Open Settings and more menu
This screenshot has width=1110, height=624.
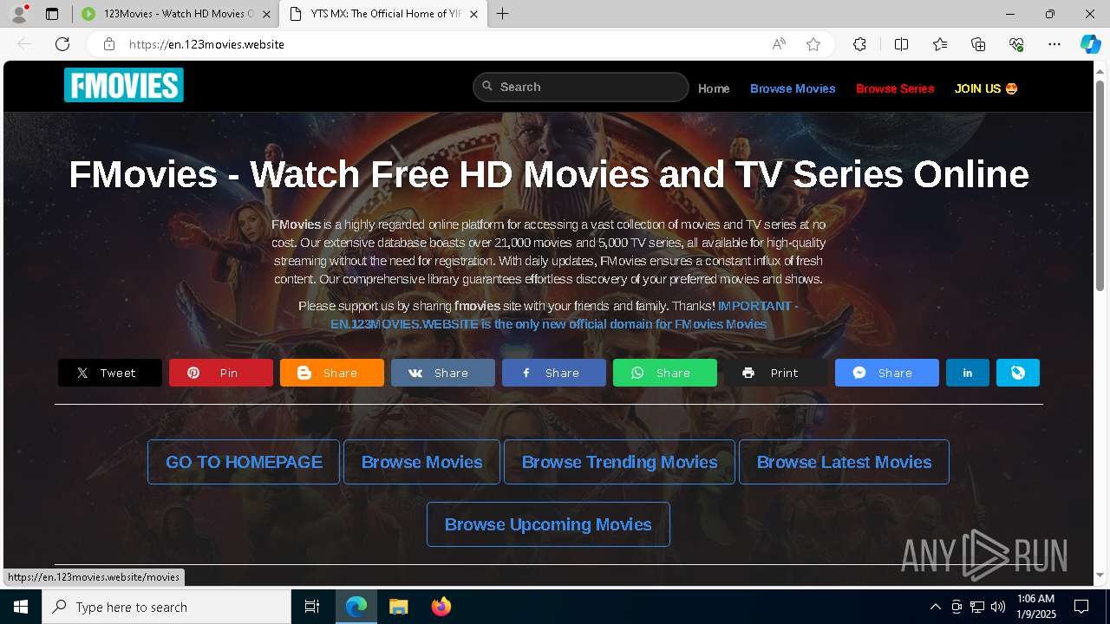tap(1054, 44)
